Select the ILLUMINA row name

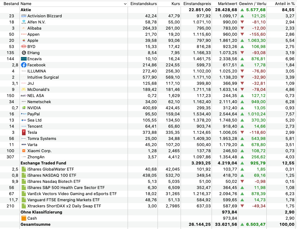click(x=36, y=71)
